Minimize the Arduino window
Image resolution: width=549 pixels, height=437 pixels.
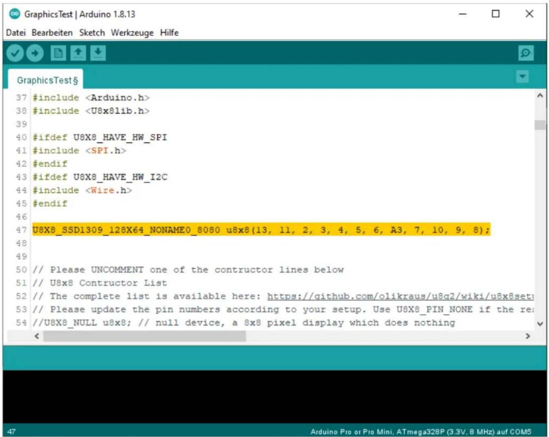coord(463,14)
